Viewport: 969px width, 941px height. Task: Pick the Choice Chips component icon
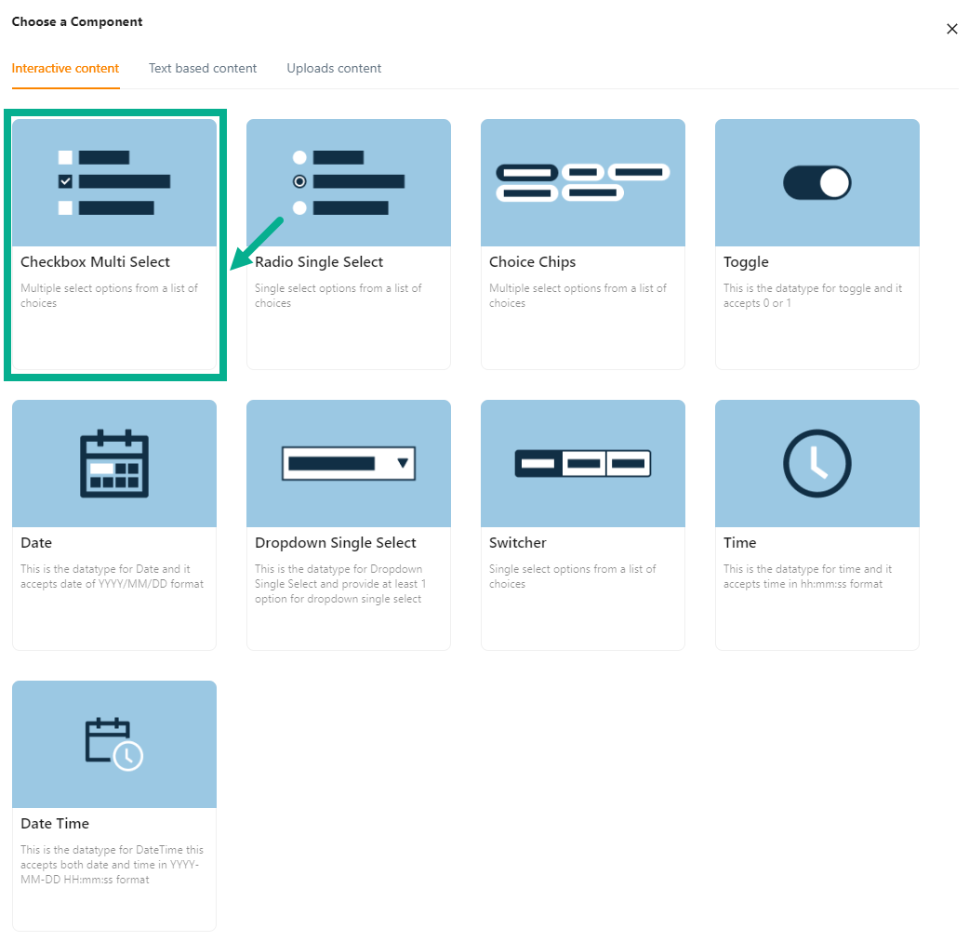(x=582, y=182)
